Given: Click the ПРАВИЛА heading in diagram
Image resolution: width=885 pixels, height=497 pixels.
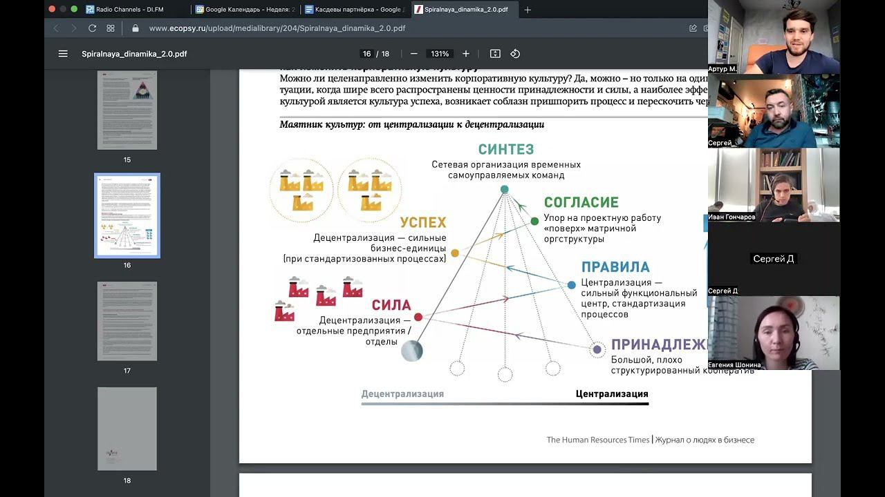Looking at the screenshot, I should pos(615,267).
